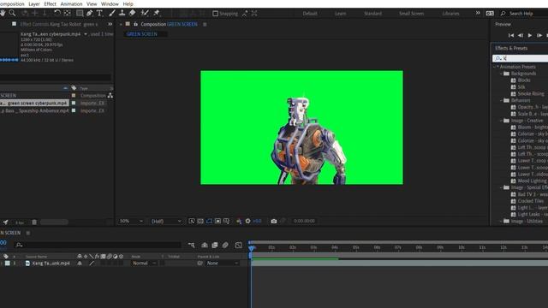Open the Effect menu

tap(50, 3)
